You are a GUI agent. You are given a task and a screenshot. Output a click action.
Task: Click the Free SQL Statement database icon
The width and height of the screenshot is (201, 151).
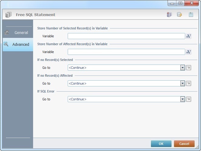(x=9, y=15)
